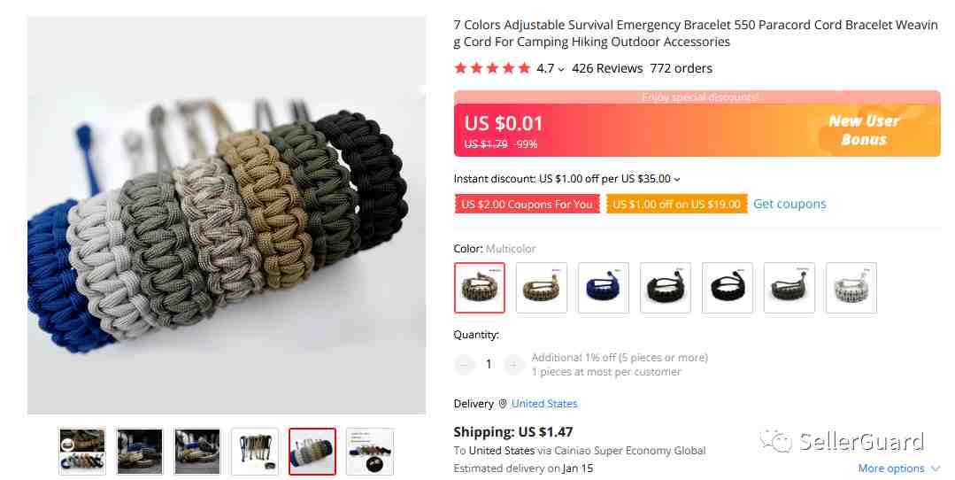Screen dimensions: 955x480
Task: Click the US $1.00 off on US $19.00 coupon
Action: click(677, 204)
